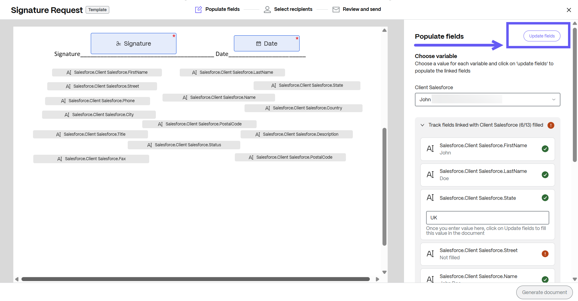Click the document scroll-down arrow
The height and width of the screenshot is (301, 578).
coord(384,272)
